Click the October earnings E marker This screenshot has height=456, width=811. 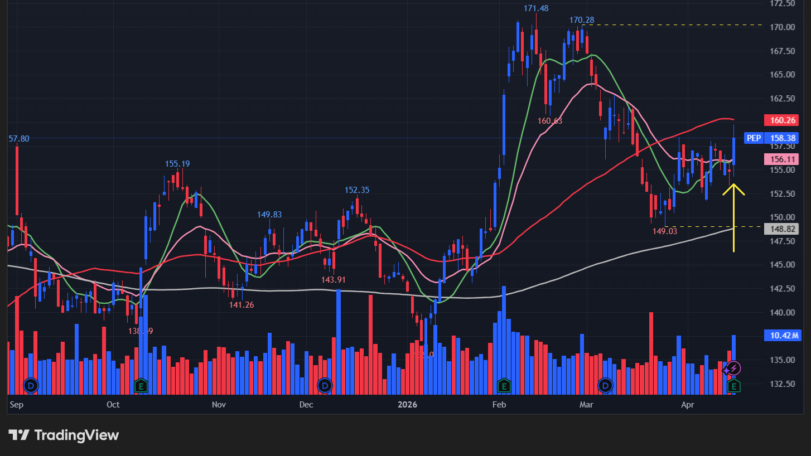click(x=141, y=385)
